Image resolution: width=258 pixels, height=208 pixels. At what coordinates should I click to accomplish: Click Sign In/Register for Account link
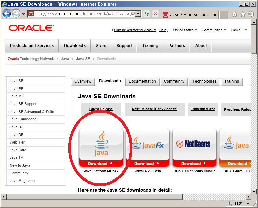point(135,30)
